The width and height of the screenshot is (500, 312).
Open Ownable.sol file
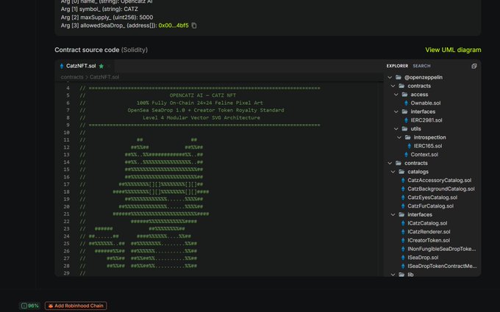426,104
